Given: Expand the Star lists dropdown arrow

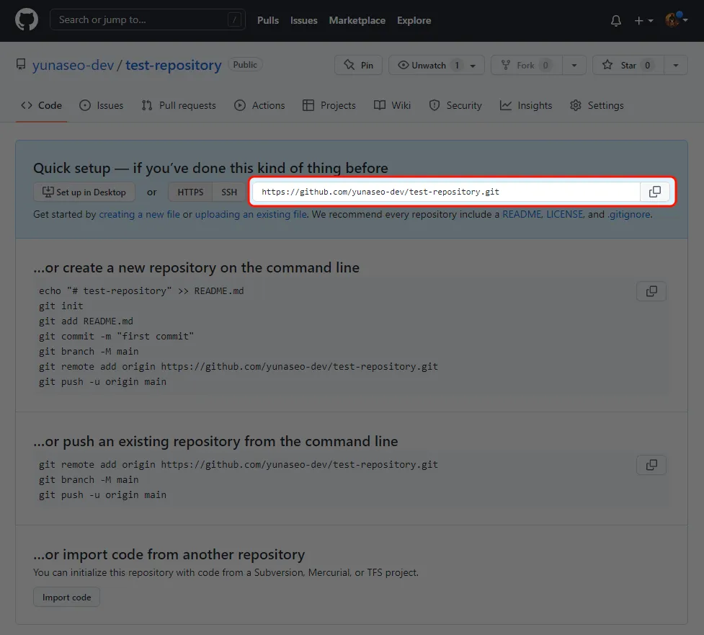Looking at the screenshot, I should 676,65.
